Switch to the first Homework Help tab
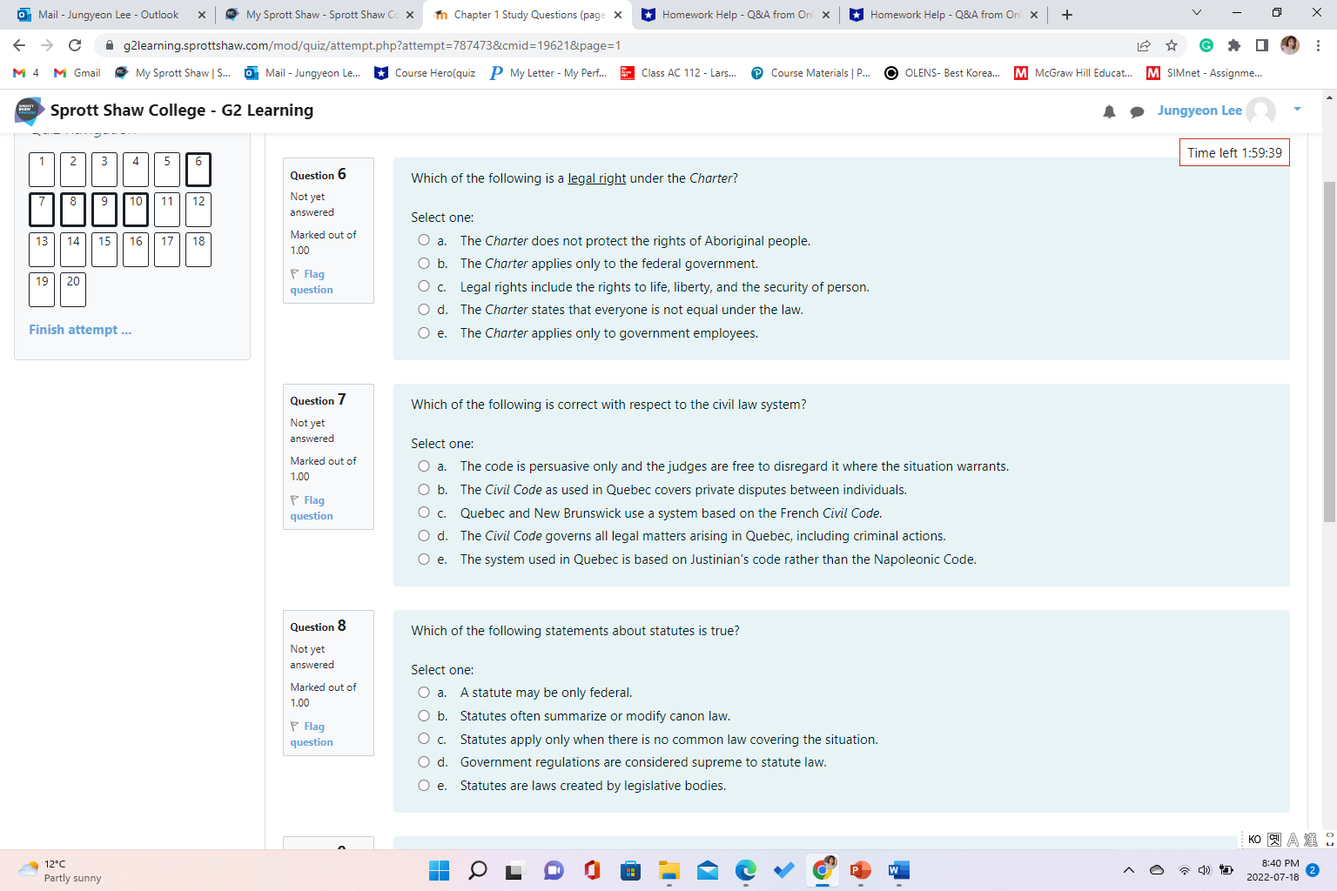The image size is (1337, 891). [x=734, y=15]
